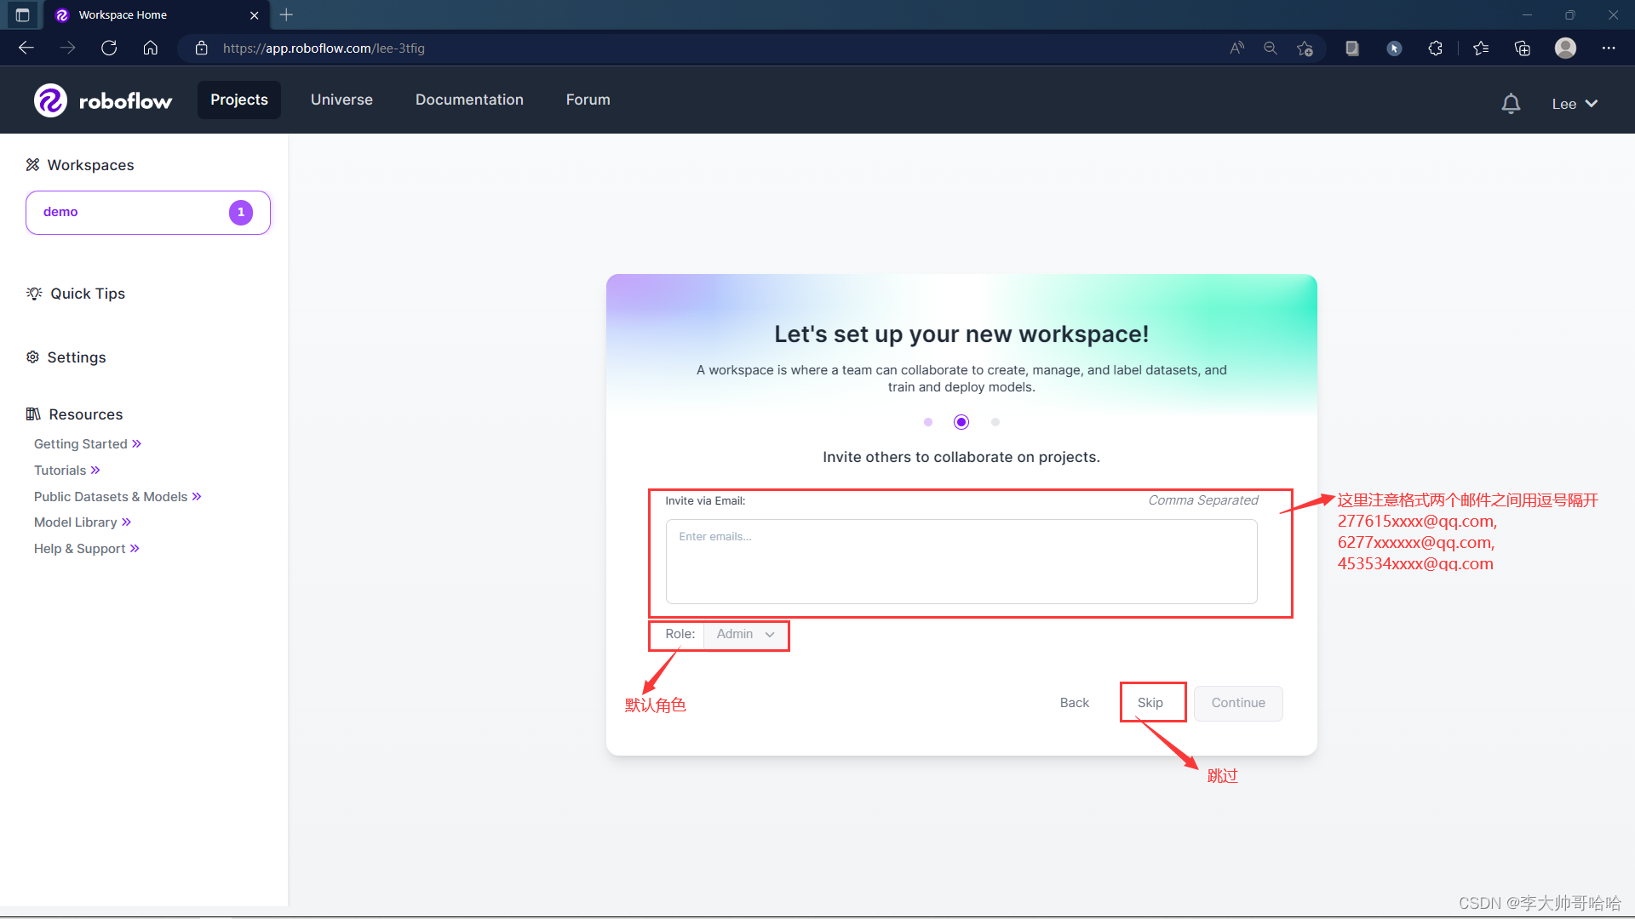The height and width of the screenshot is (919, 1635).
Task: Open the browser three-dots settings menu
Action: tap(1608, 49)
